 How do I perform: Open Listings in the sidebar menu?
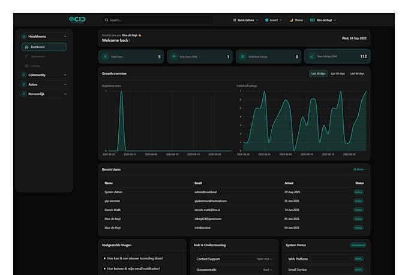click(35, 65)
